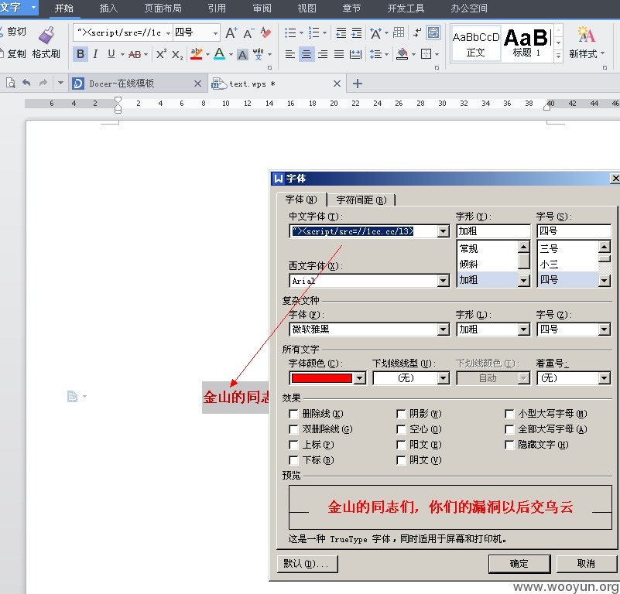The image size is (620, 594).
Task: Check the 删除线 strikethrough checkbox
Action: pyautogui.click(x=293, y=414)
